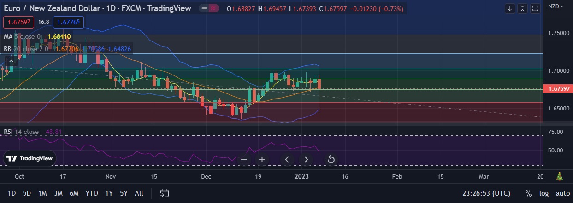Select the 5Y time range

coord(124,193)
